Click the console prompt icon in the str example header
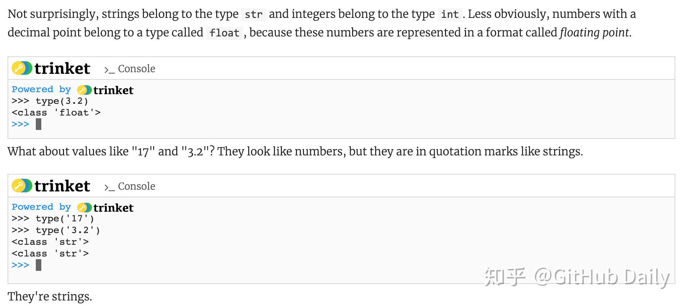Image resolution: width=687 pixels, height=308 pixels. 109,187
